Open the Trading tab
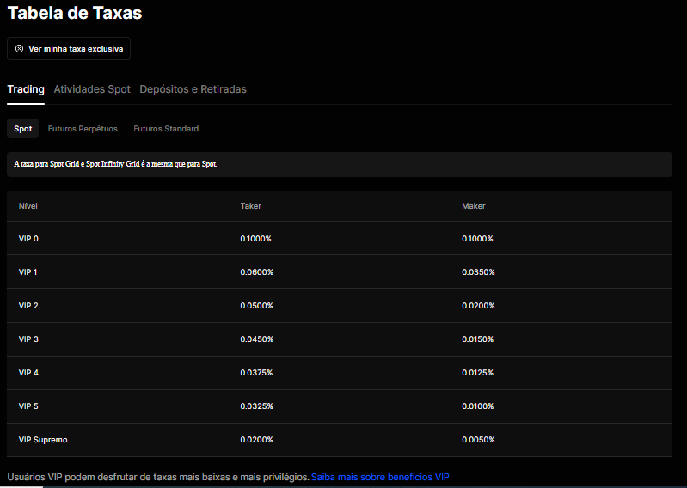Viewport: 687px width, 488px height. [26, 89]
